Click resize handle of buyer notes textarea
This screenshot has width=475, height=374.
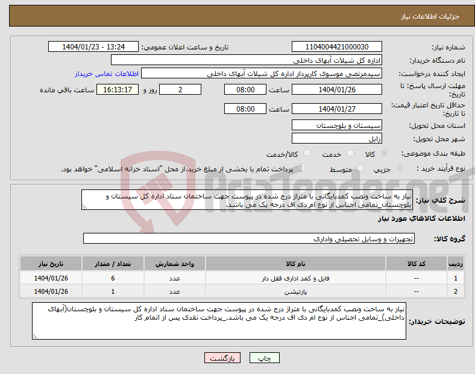[35, 337]
